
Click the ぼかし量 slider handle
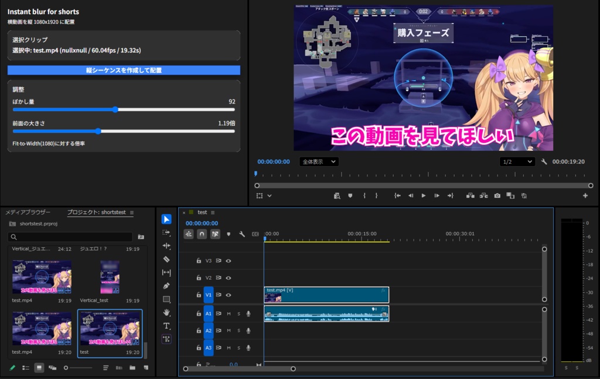[x=115, y=109]
